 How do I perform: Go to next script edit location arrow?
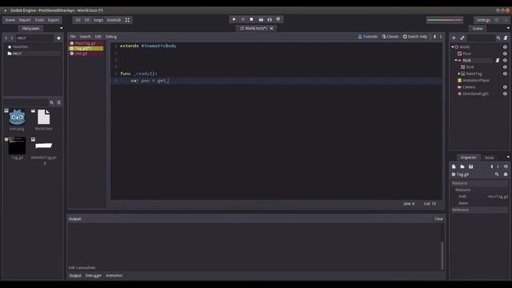tap(441, 37)
